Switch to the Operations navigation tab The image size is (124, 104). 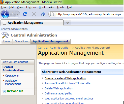(x=21, y=41)
